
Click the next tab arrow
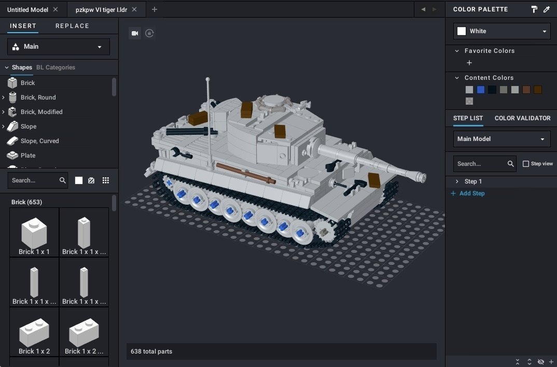pos(434,9)
